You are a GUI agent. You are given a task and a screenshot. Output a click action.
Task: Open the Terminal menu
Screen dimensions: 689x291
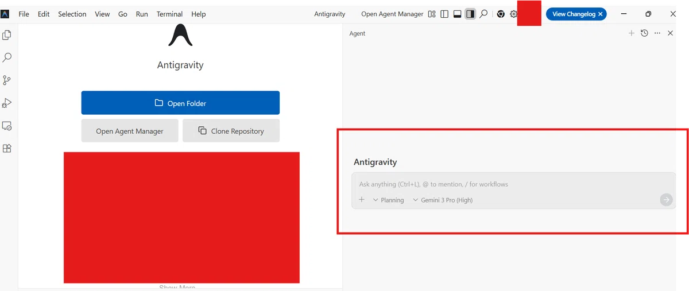(x=169, y=14)
